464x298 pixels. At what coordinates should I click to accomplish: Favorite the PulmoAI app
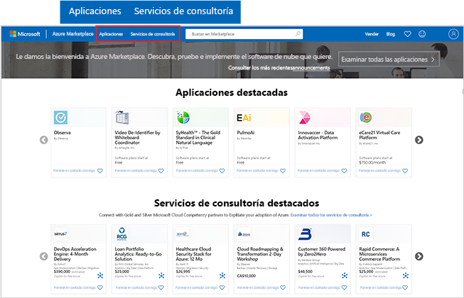(283, 171)
